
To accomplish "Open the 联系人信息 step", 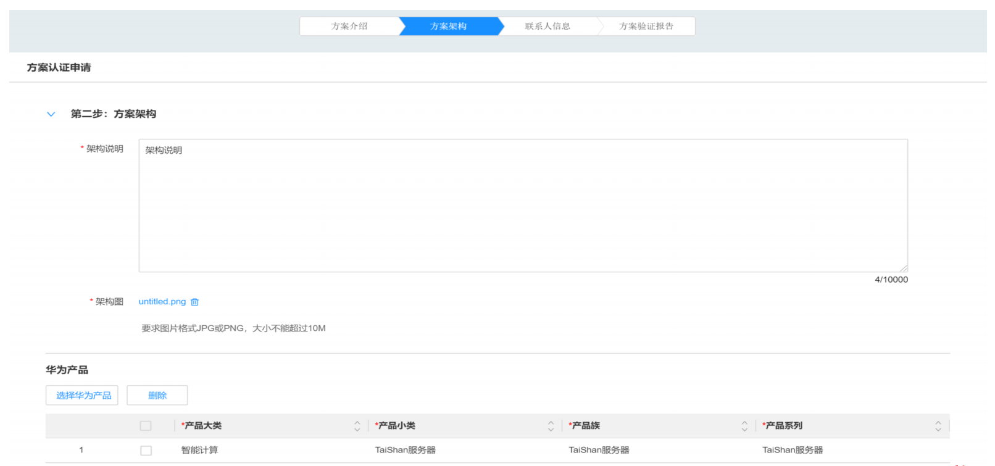I will pyautogui.click(x=547, y=26).
